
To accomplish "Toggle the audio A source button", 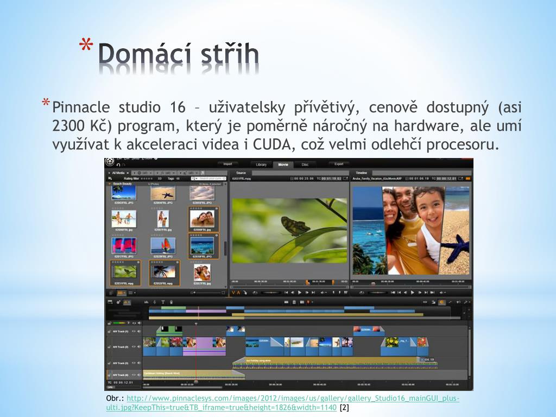I will pyautogui.click(x=239, y=293).
